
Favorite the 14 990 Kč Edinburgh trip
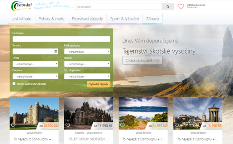pos(13,125)
